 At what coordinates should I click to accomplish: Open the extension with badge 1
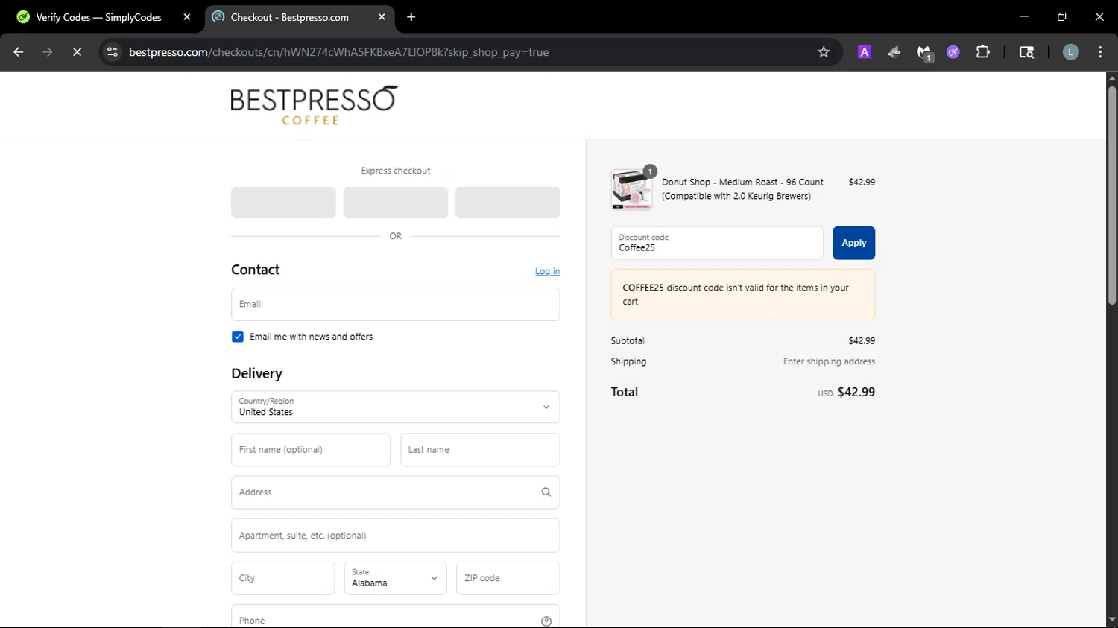click(924, 53)
